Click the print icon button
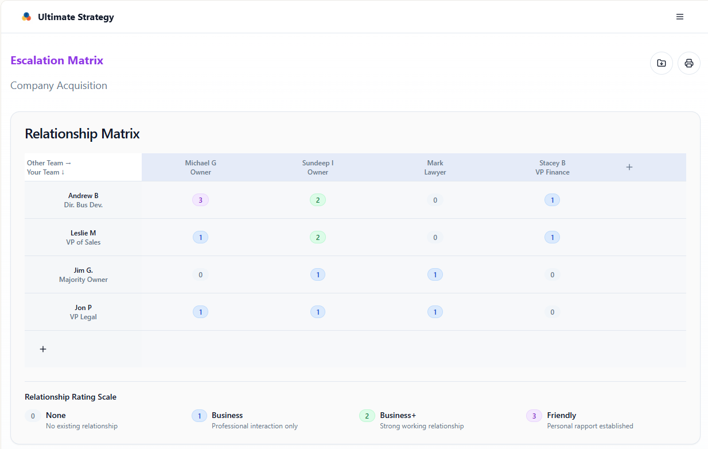708x449 pixels. pos(688,63)
